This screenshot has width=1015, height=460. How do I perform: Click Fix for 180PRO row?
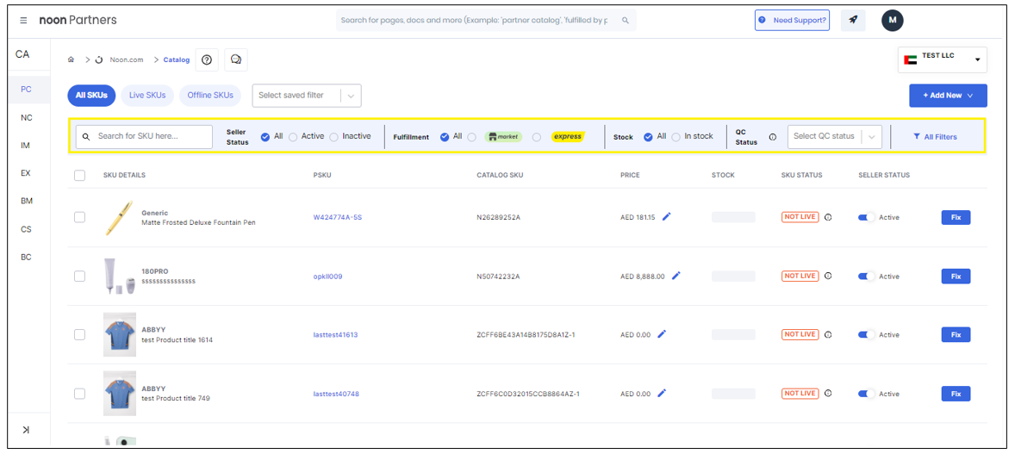(956, 277)
